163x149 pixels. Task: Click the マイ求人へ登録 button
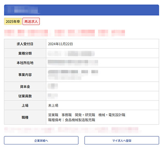[122, 140]
